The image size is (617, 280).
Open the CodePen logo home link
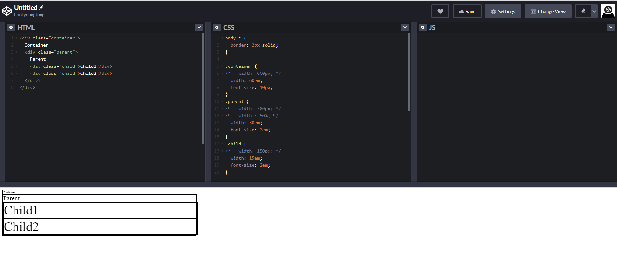(x=7, y=11)
